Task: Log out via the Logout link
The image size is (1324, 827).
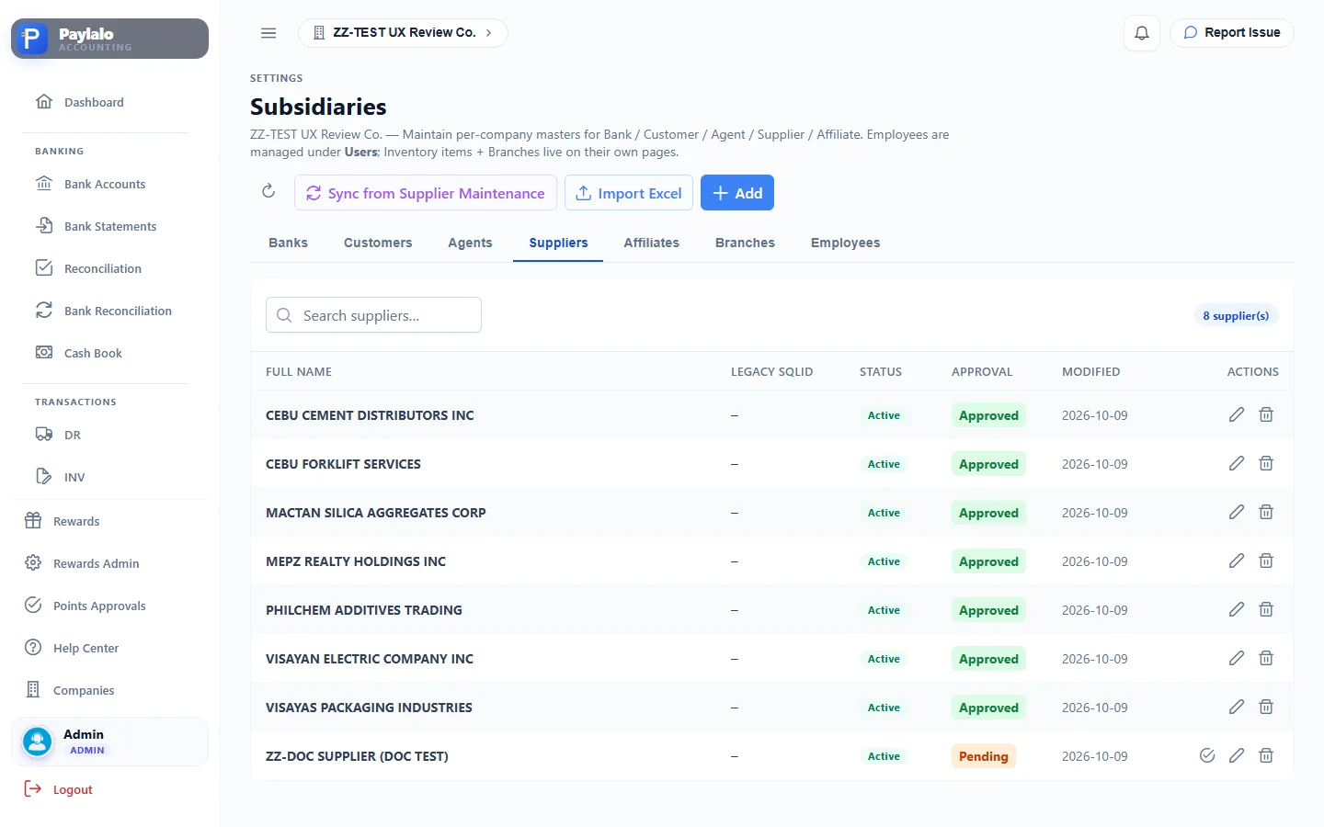Action: point(59,789)
